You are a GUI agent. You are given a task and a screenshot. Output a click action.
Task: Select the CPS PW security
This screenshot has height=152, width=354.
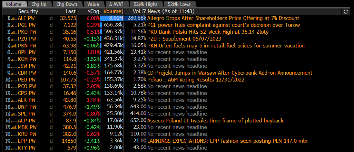pos(27,93)
